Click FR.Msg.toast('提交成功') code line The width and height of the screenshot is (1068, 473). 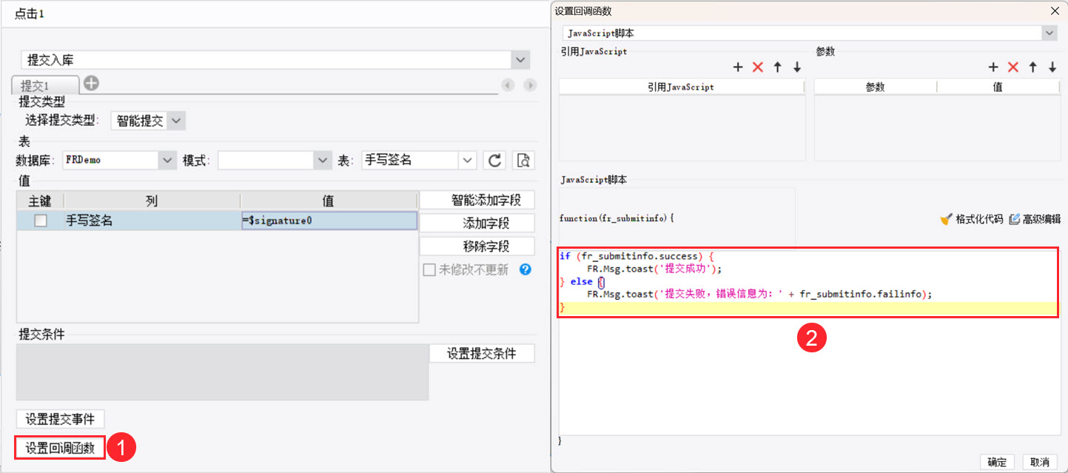pos(654,269)
